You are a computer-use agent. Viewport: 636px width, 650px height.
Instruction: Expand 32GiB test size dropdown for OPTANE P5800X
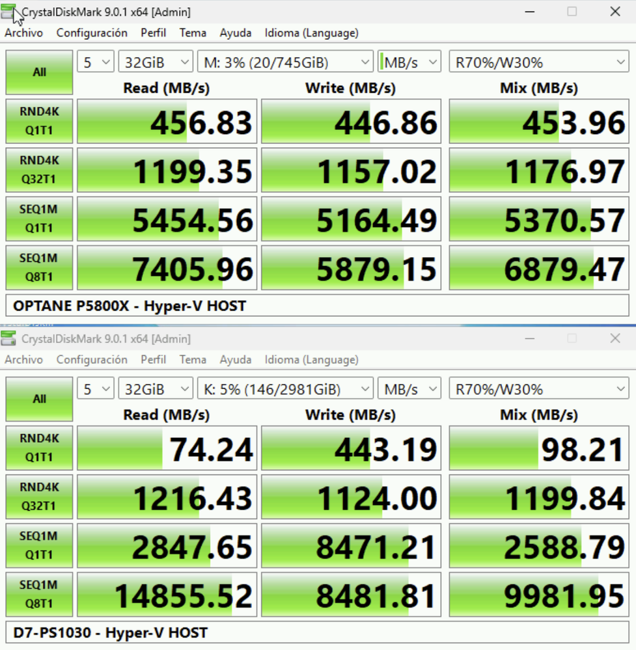click(x=156, y=62)
